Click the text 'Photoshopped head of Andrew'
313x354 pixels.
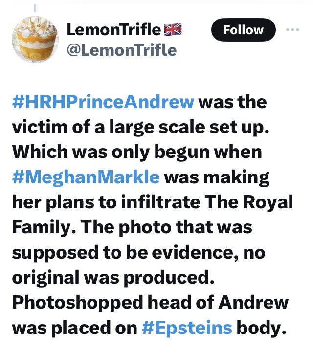(150, 303)
